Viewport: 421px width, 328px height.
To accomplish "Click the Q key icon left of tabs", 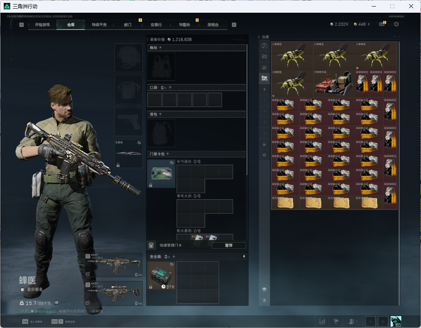I will [21, 25].
